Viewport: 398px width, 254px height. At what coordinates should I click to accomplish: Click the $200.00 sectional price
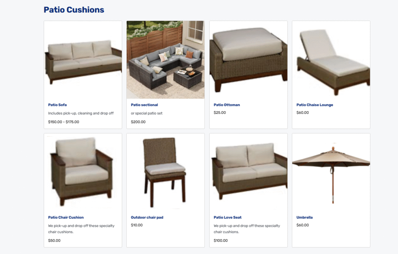pyautogui.click(x=138, y=122)
